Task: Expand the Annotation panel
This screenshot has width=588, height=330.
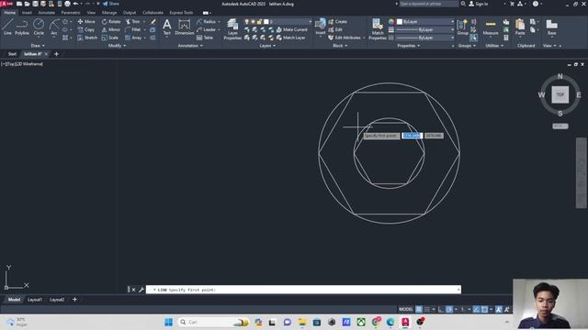Action: coord(190,46)
